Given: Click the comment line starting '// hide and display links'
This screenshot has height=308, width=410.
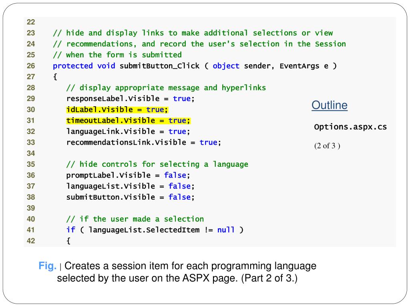Looking at the screenshot, I should tap(193, 33).
